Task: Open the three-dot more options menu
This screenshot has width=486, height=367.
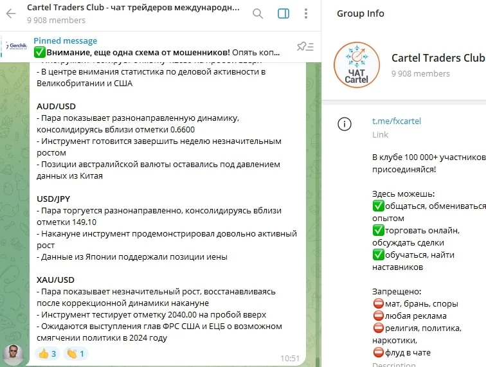Action: (306, 13)
